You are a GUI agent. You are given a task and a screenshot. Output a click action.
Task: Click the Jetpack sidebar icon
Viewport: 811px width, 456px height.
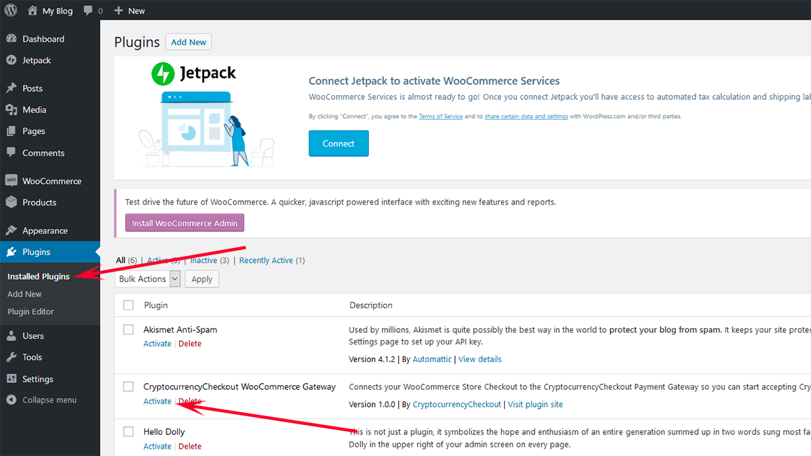(11, 60)
